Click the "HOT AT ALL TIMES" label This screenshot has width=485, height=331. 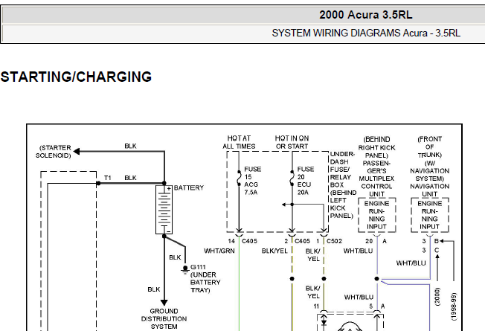238,142
